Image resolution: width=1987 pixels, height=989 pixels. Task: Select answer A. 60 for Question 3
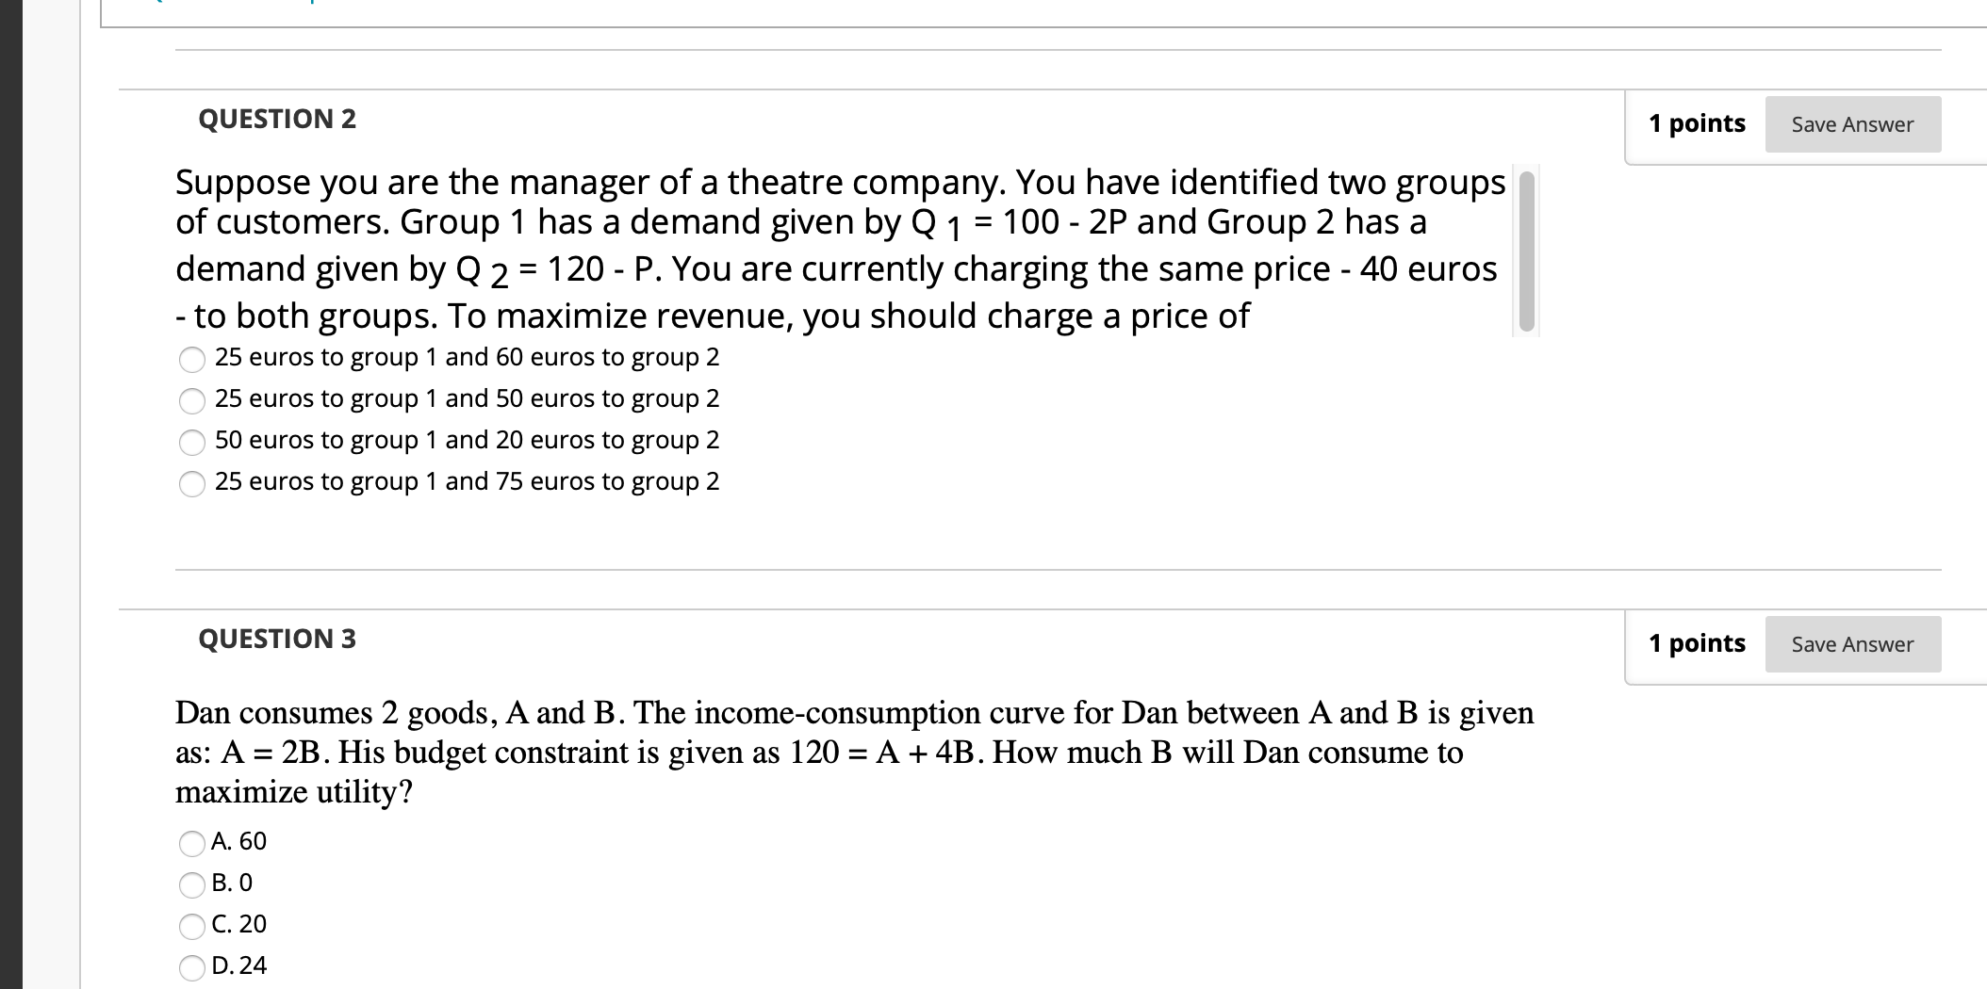pos(192,843)
